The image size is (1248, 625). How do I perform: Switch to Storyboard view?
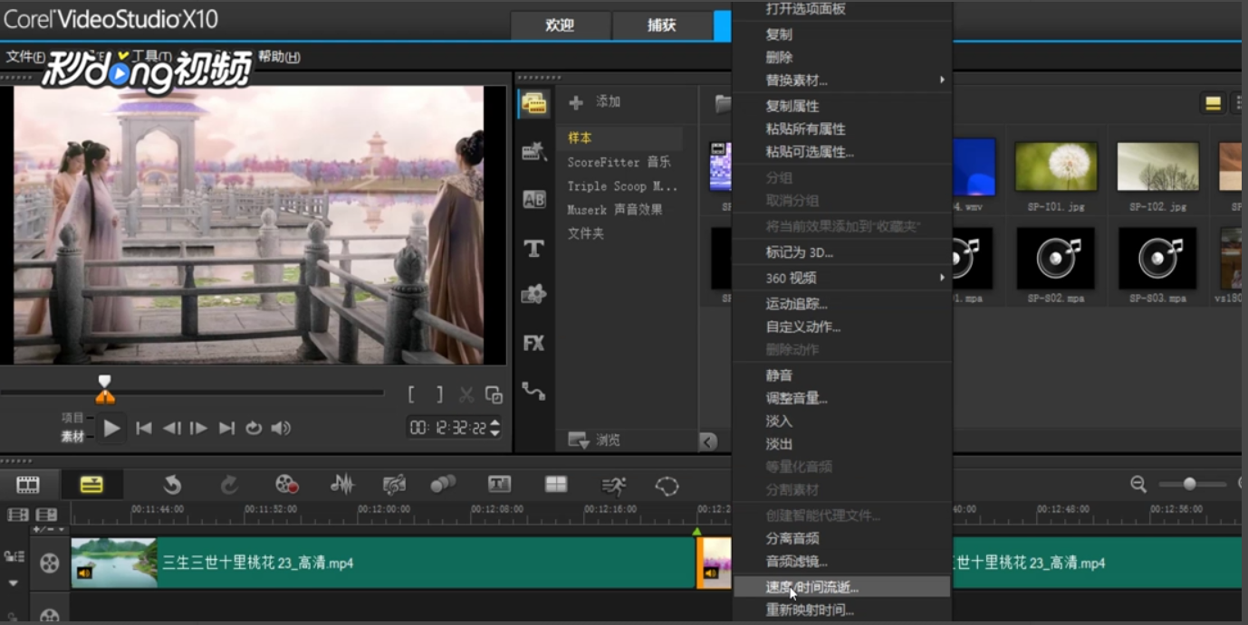(28, 485)
